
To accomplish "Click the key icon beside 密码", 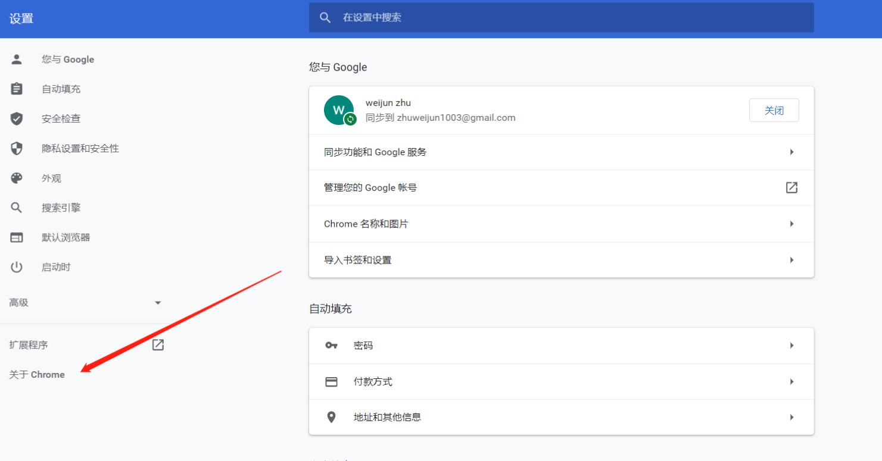I will tap(332, 345).
